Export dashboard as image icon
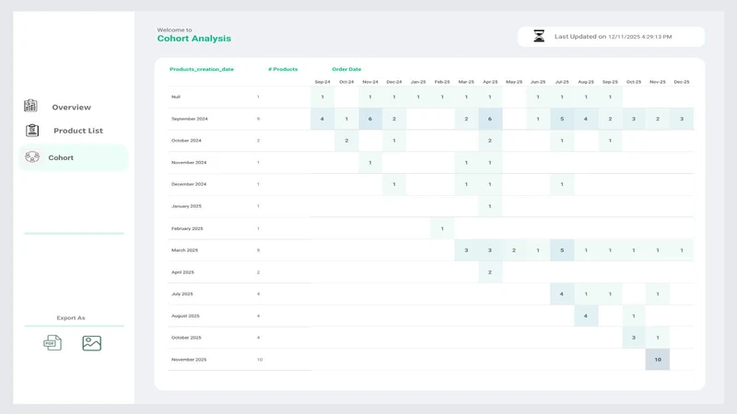Image resolution: width=737 pixels, height=414 pixels. [91, 343]
